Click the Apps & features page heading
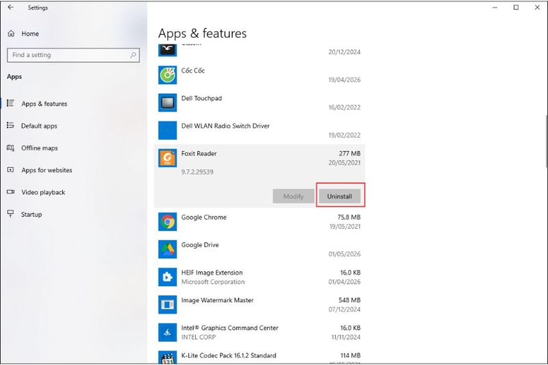 [202, 34]
